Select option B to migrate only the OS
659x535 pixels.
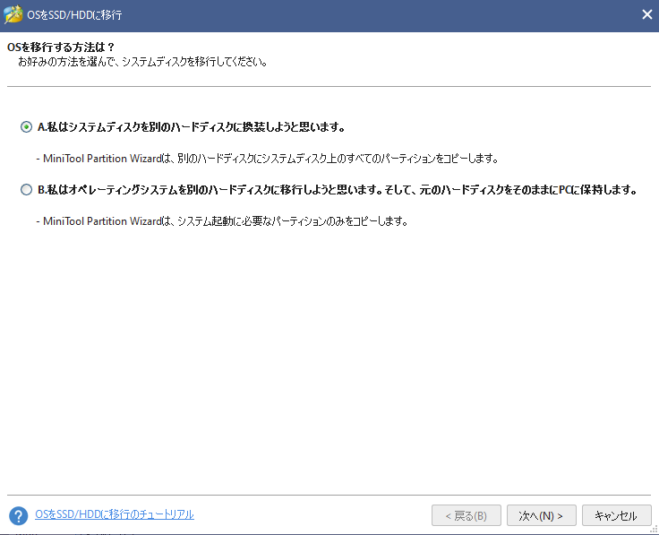tap(26, 190)
